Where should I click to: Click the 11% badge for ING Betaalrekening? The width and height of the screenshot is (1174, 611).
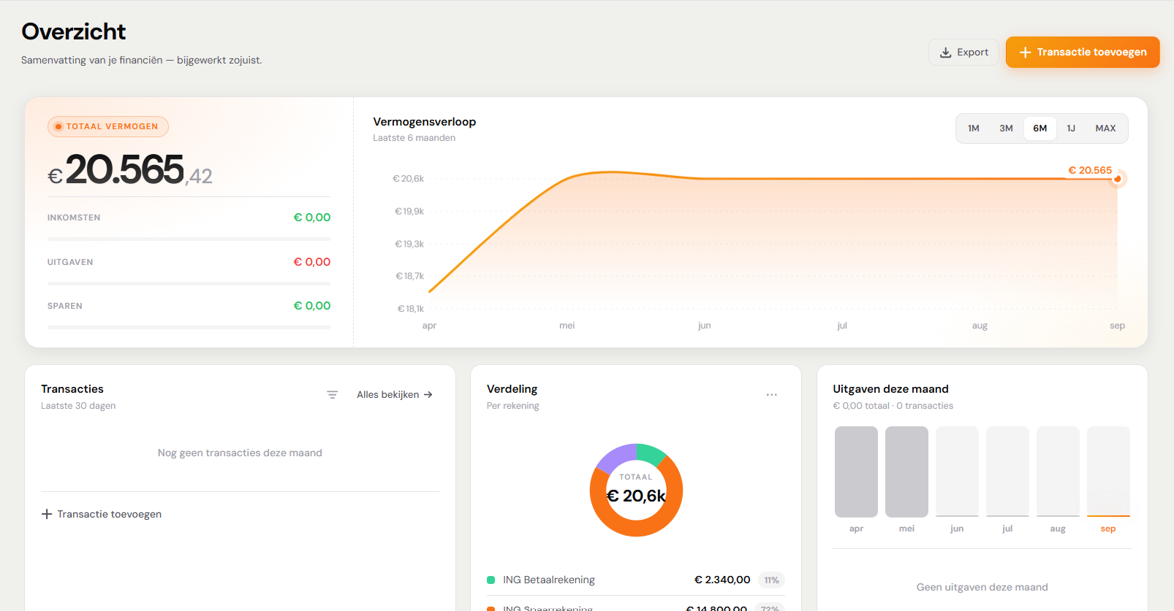771,580
